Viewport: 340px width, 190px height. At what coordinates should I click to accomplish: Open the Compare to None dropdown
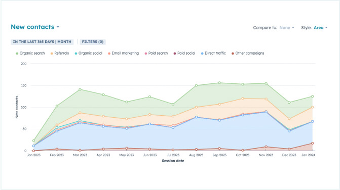(x=287, y=28)
